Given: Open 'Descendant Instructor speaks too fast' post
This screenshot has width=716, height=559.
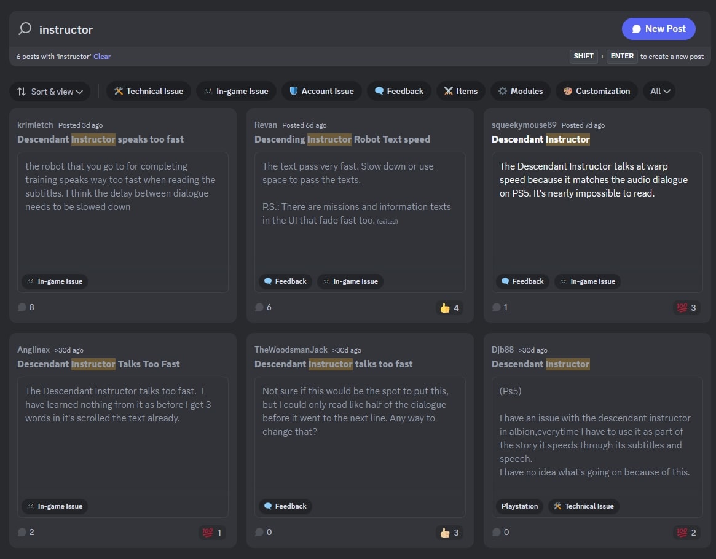Looking at the screenshot, I should click(x=100, y=139).
